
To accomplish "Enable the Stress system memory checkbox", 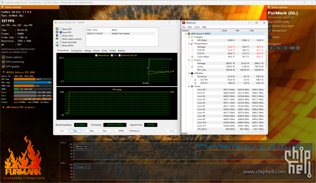I will (61, 39).
